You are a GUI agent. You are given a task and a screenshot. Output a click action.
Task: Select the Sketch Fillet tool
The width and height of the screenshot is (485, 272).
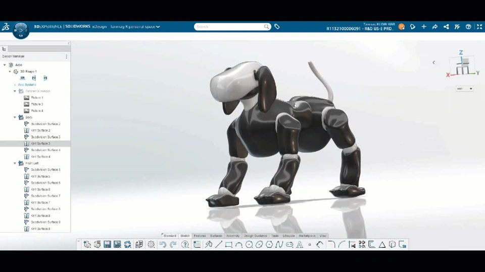(x=331, y=245)
